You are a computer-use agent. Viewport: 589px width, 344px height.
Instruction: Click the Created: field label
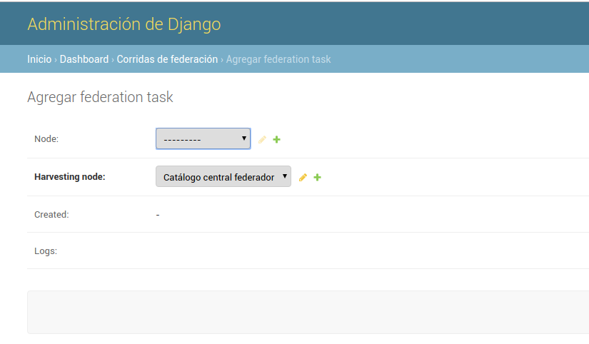pyautogui.click(x=51, y=214)
